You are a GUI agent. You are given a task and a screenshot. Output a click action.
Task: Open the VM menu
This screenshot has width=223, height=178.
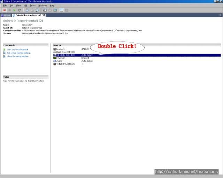(x=25, y=6)
